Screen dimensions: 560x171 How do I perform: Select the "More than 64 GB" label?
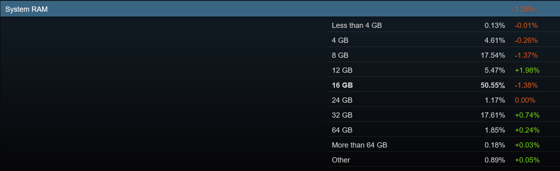tap(359, 145)
